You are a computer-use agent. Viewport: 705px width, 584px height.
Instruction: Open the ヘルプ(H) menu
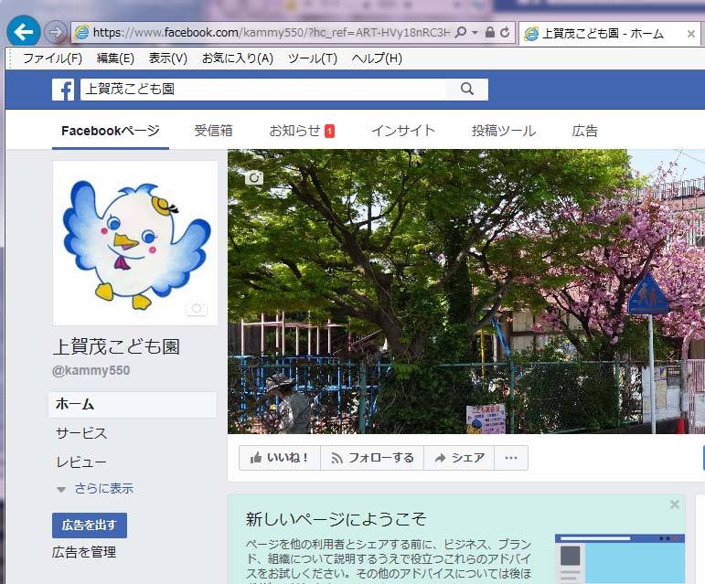(378, 58)
